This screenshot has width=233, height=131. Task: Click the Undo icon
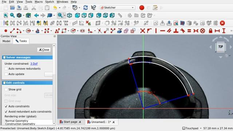(55, 8)
